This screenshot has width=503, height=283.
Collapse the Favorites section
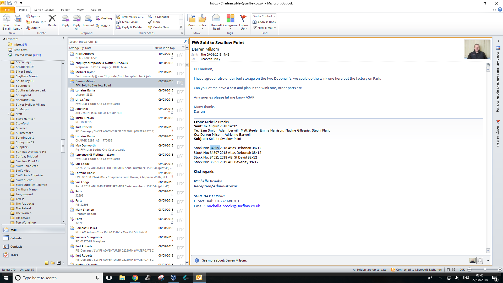point(4,39)
